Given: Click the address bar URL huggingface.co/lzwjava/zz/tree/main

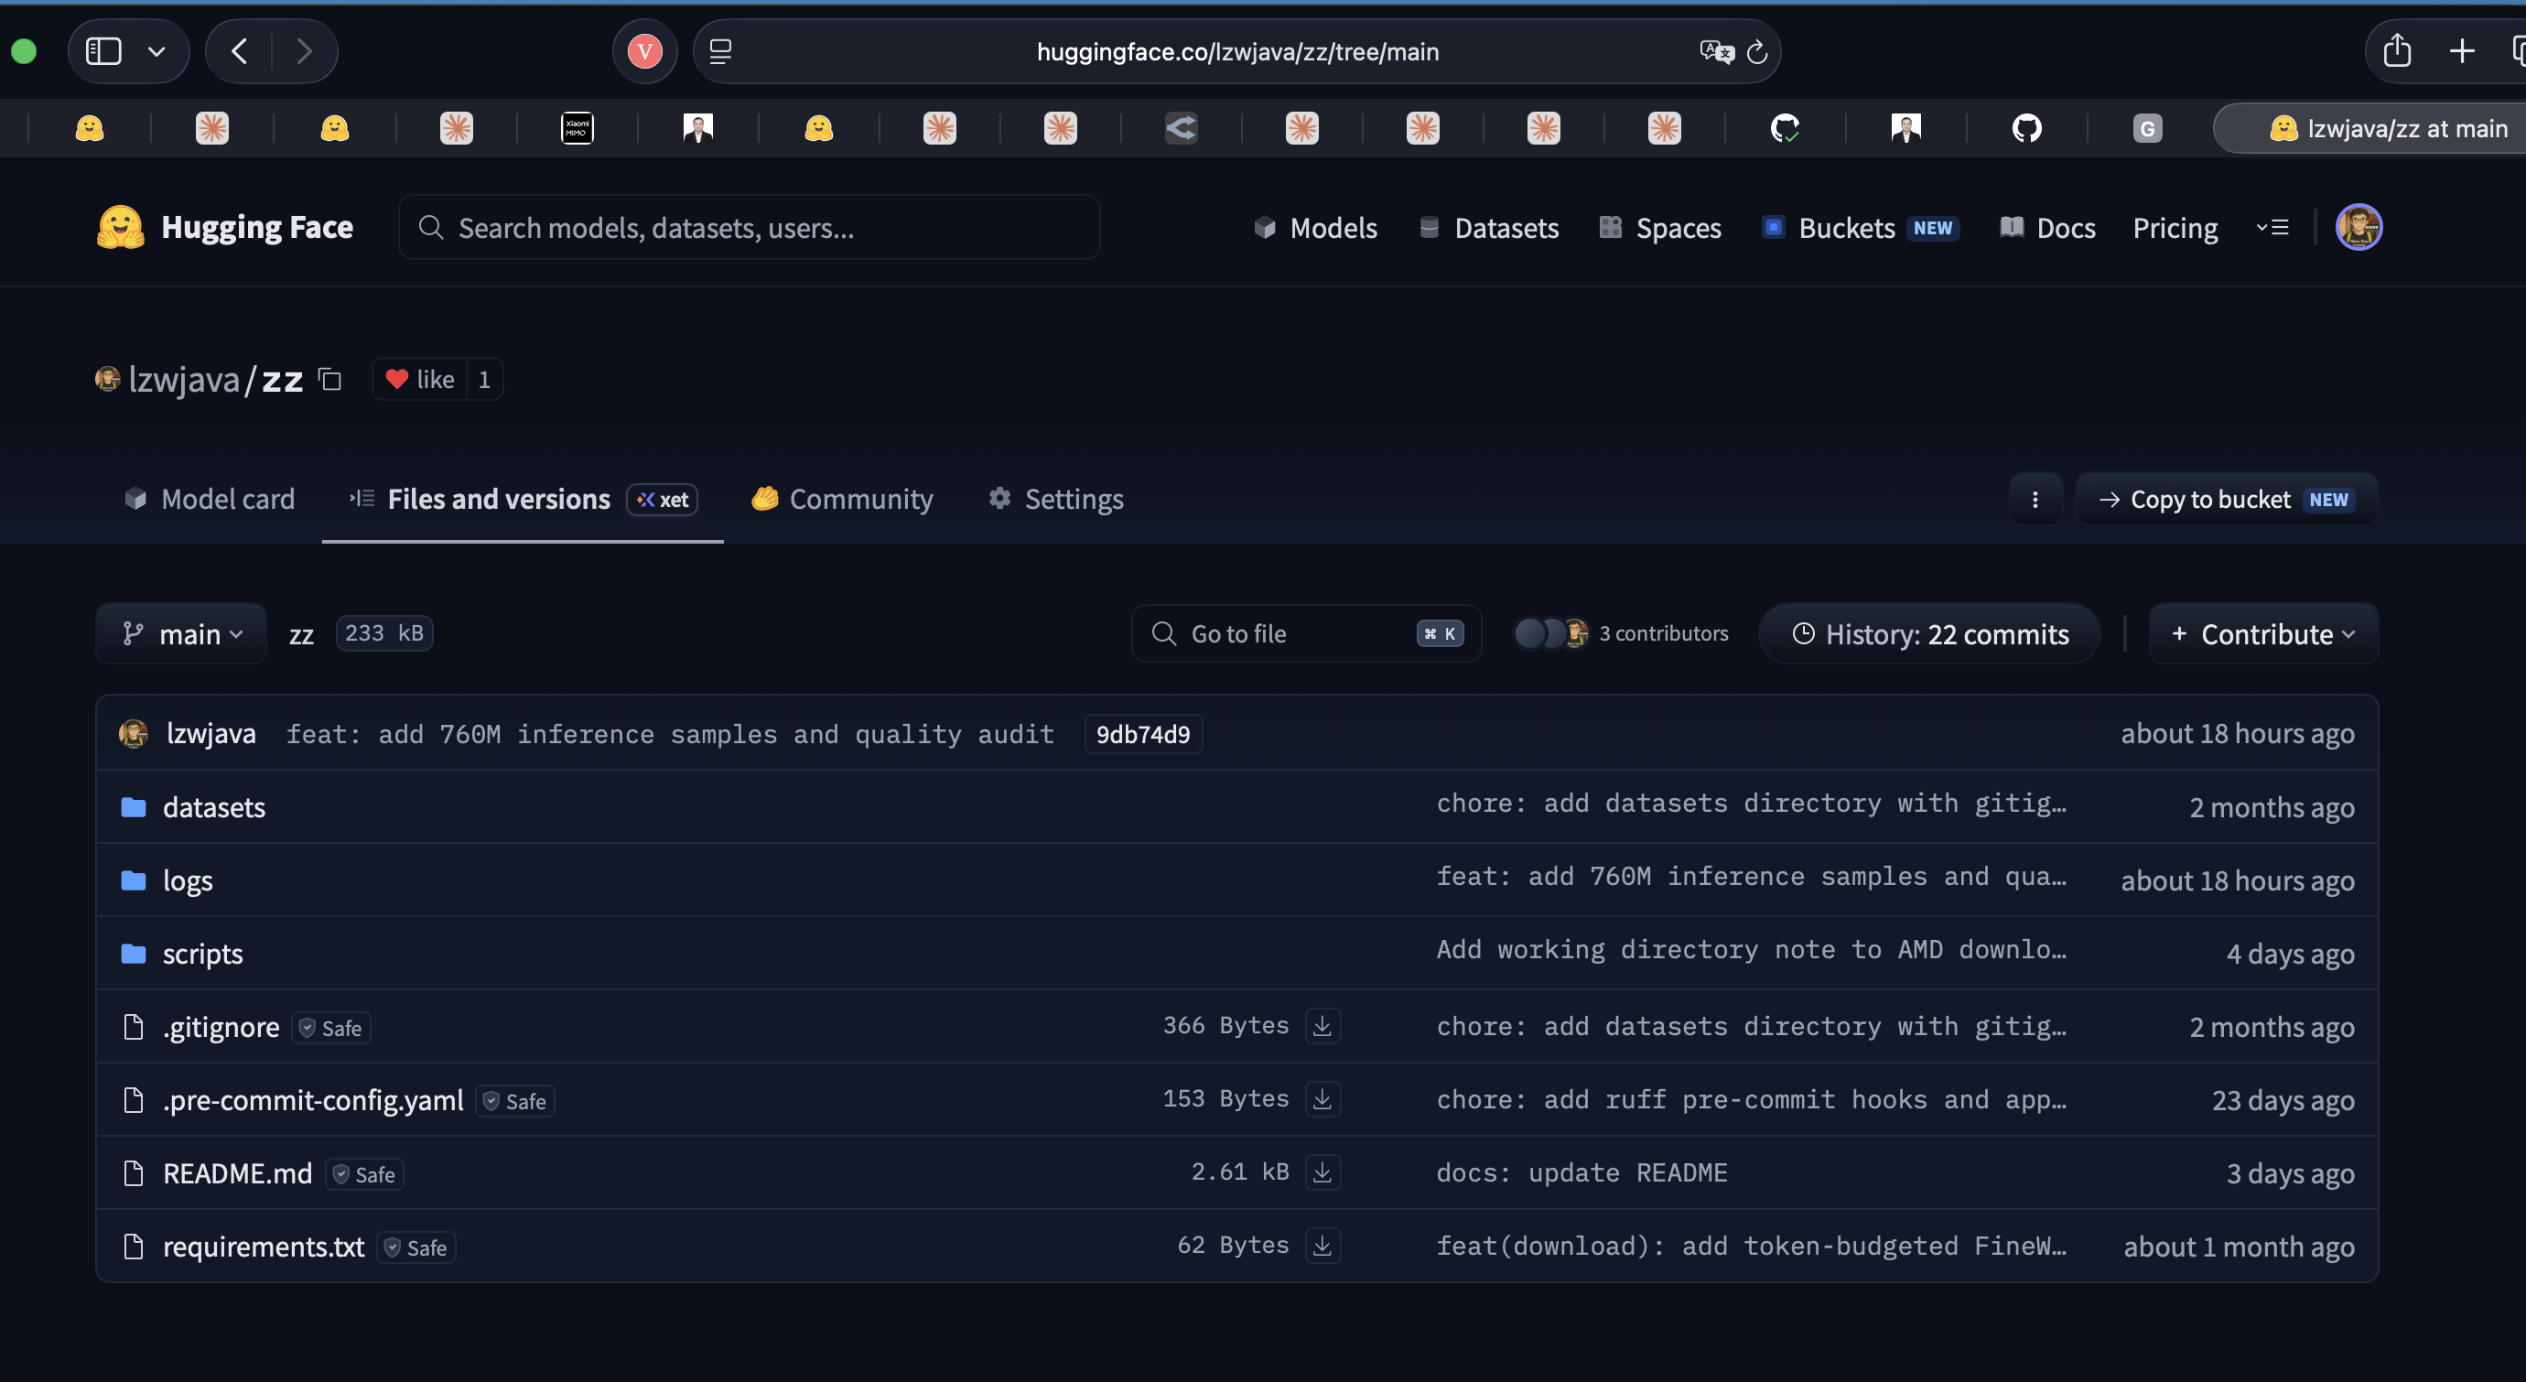Looking at the screenshot, I should [1237, 52].
